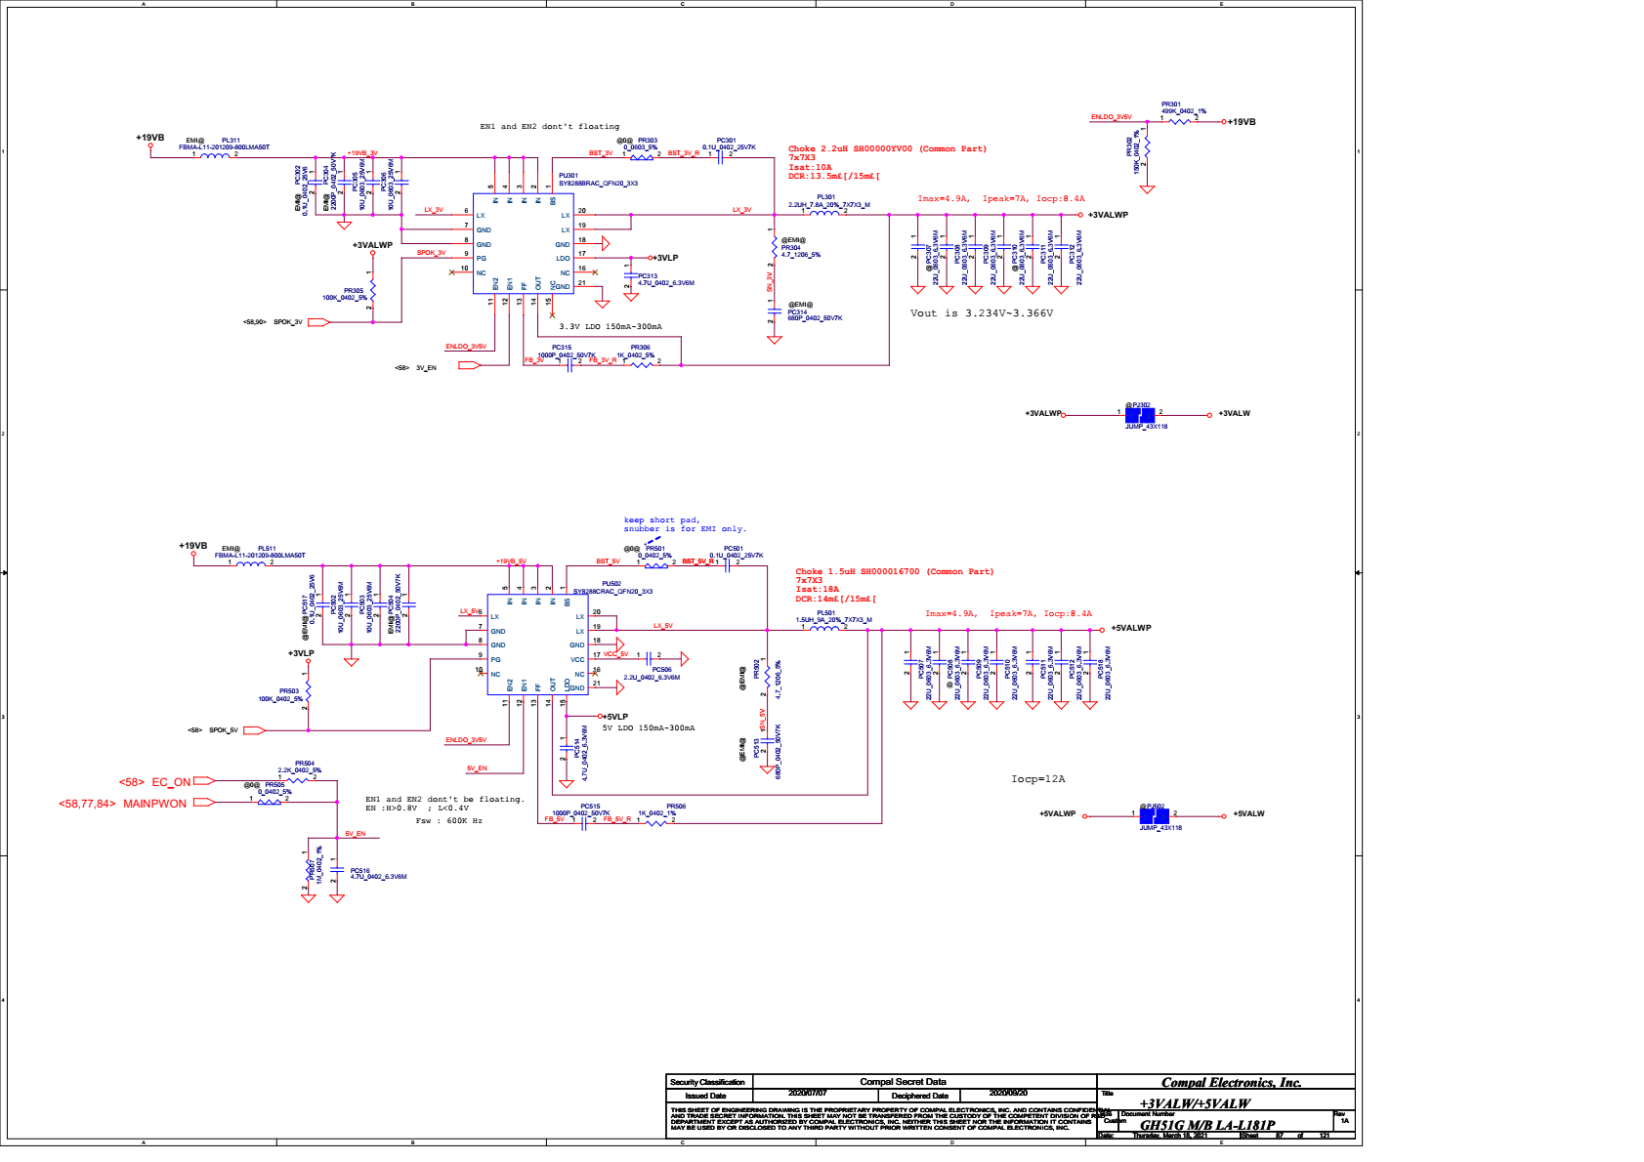Select 'Choke 1.5uH SH000016700 (Common Part)' text

point(894,572)
